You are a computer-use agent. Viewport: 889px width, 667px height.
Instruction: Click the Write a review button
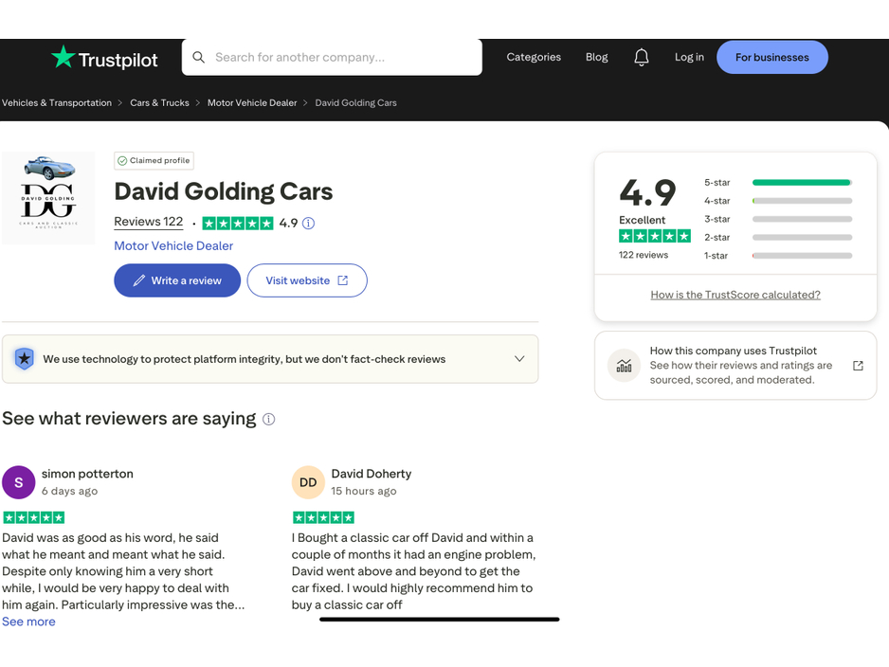point(177,280)
